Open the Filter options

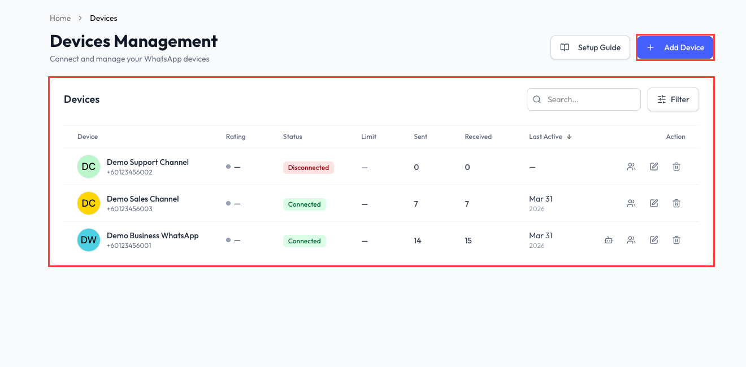673,99
